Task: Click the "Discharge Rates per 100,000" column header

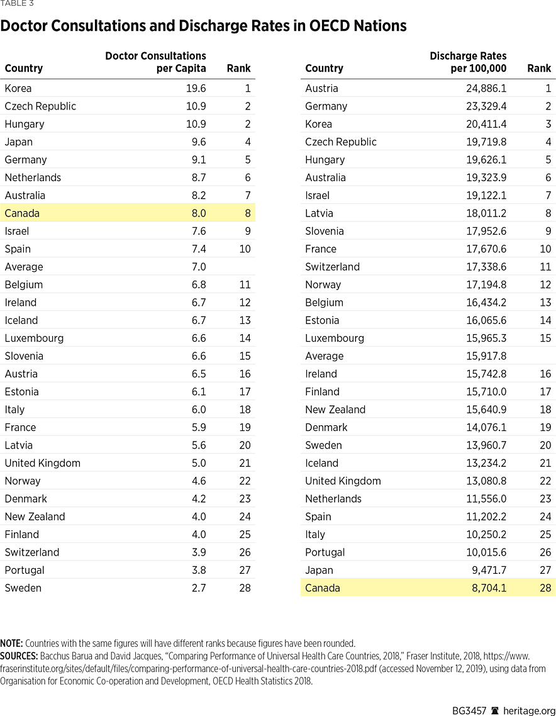Action: (x=468, y=62)
